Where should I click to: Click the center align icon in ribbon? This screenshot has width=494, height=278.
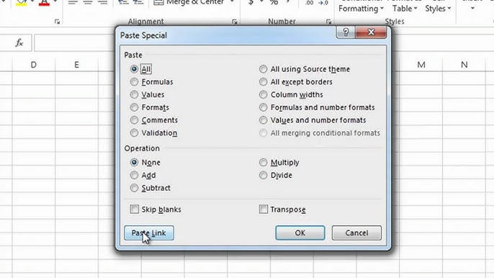[88, 3]
